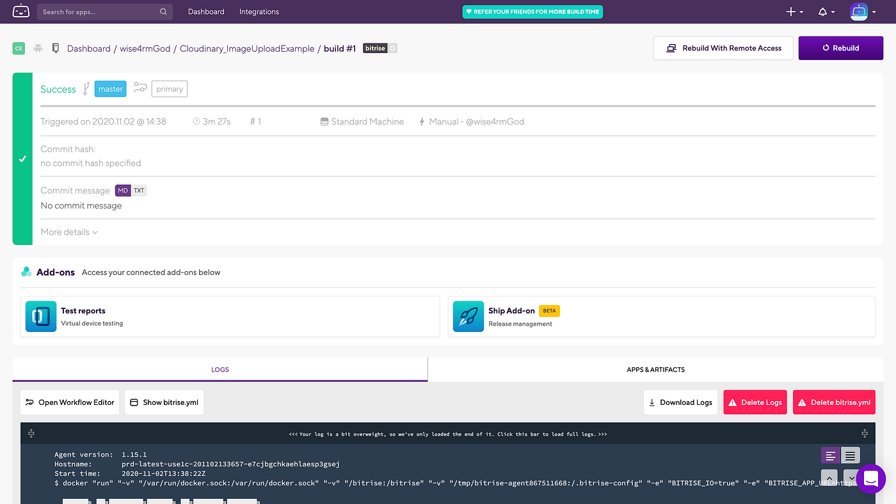
Task: Click the log drag handle icon
Action: click(x=31, y=434)
